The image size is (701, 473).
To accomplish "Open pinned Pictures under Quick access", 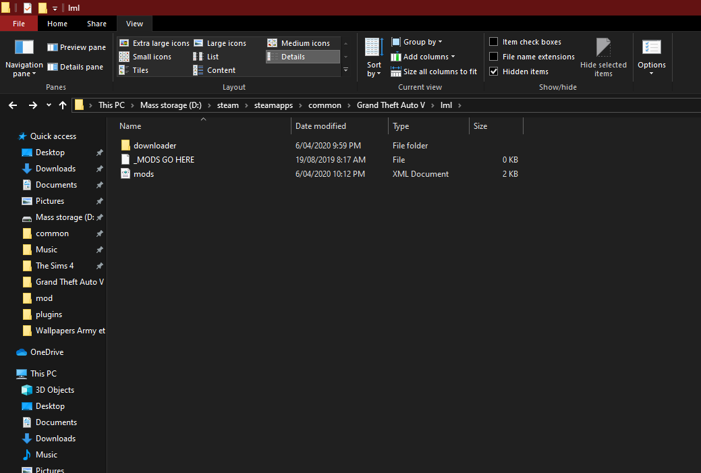I will pos(50,201).
